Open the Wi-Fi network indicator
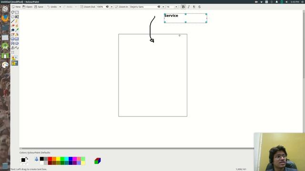The image size is (305, 171). (x=262, y=2)
